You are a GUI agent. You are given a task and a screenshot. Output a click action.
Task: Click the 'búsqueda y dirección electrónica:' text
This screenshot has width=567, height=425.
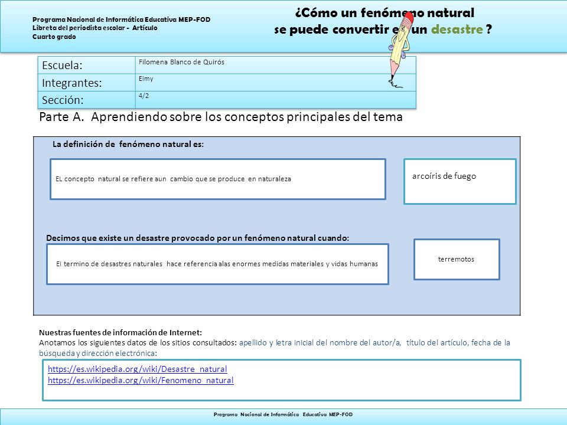[98, 354]
